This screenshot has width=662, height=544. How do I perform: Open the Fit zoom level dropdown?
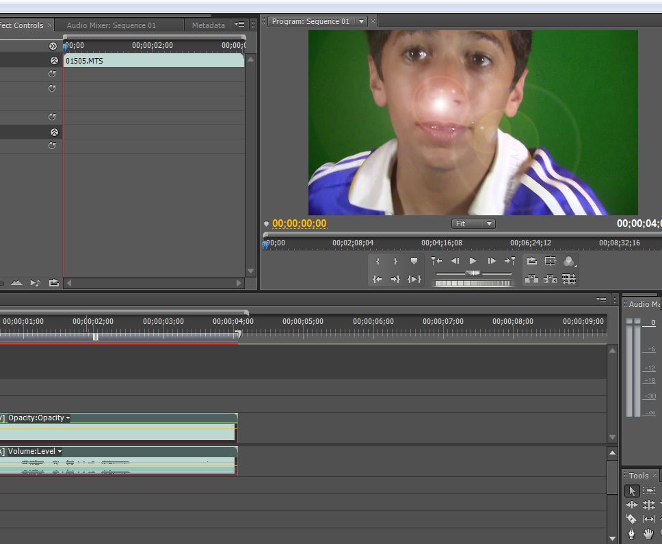[473, 223]
